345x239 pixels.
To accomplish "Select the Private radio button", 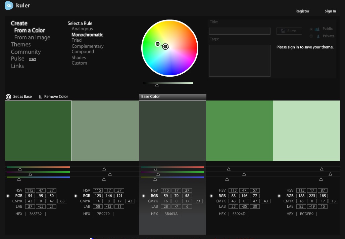I will pyautogui.click(x=311, y=36).
